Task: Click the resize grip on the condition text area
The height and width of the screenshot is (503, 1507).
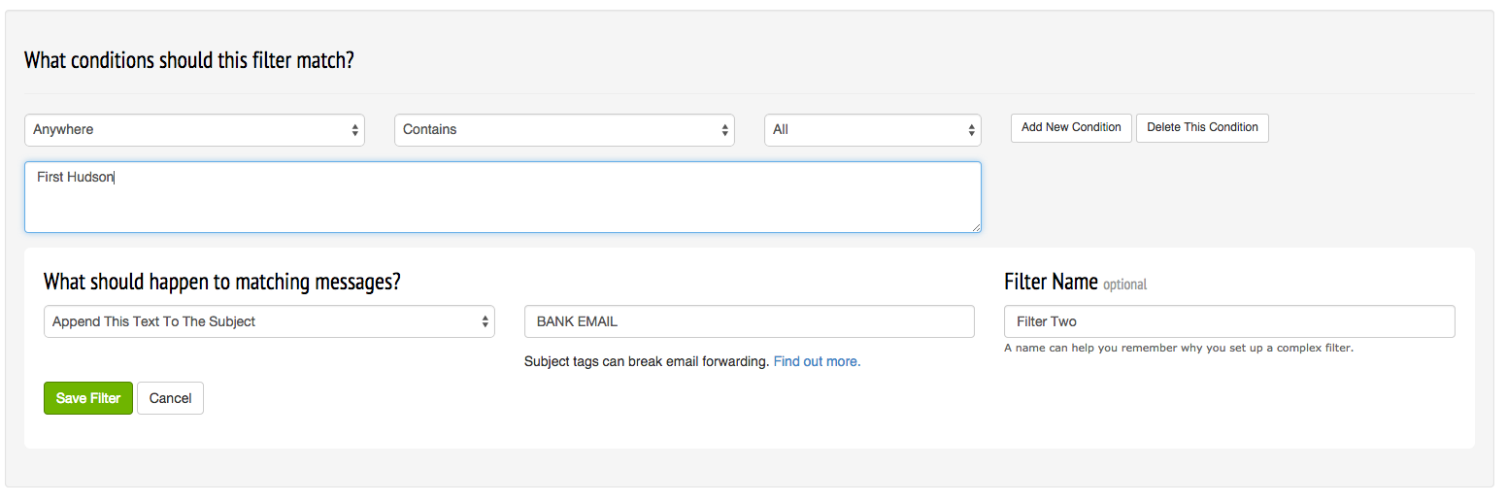Action: point(976,227)
